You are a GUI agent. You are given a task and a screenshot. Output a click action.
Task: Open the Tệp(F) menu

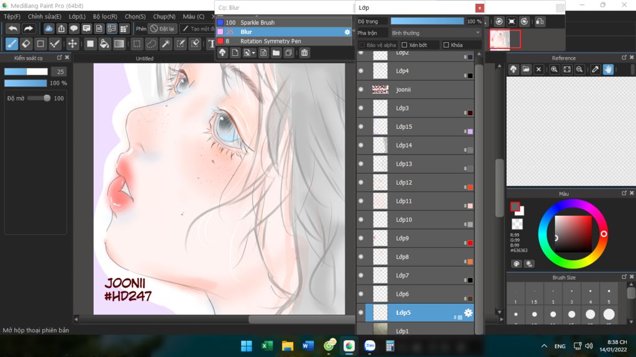pyautogui.click(x=12, y=17)
